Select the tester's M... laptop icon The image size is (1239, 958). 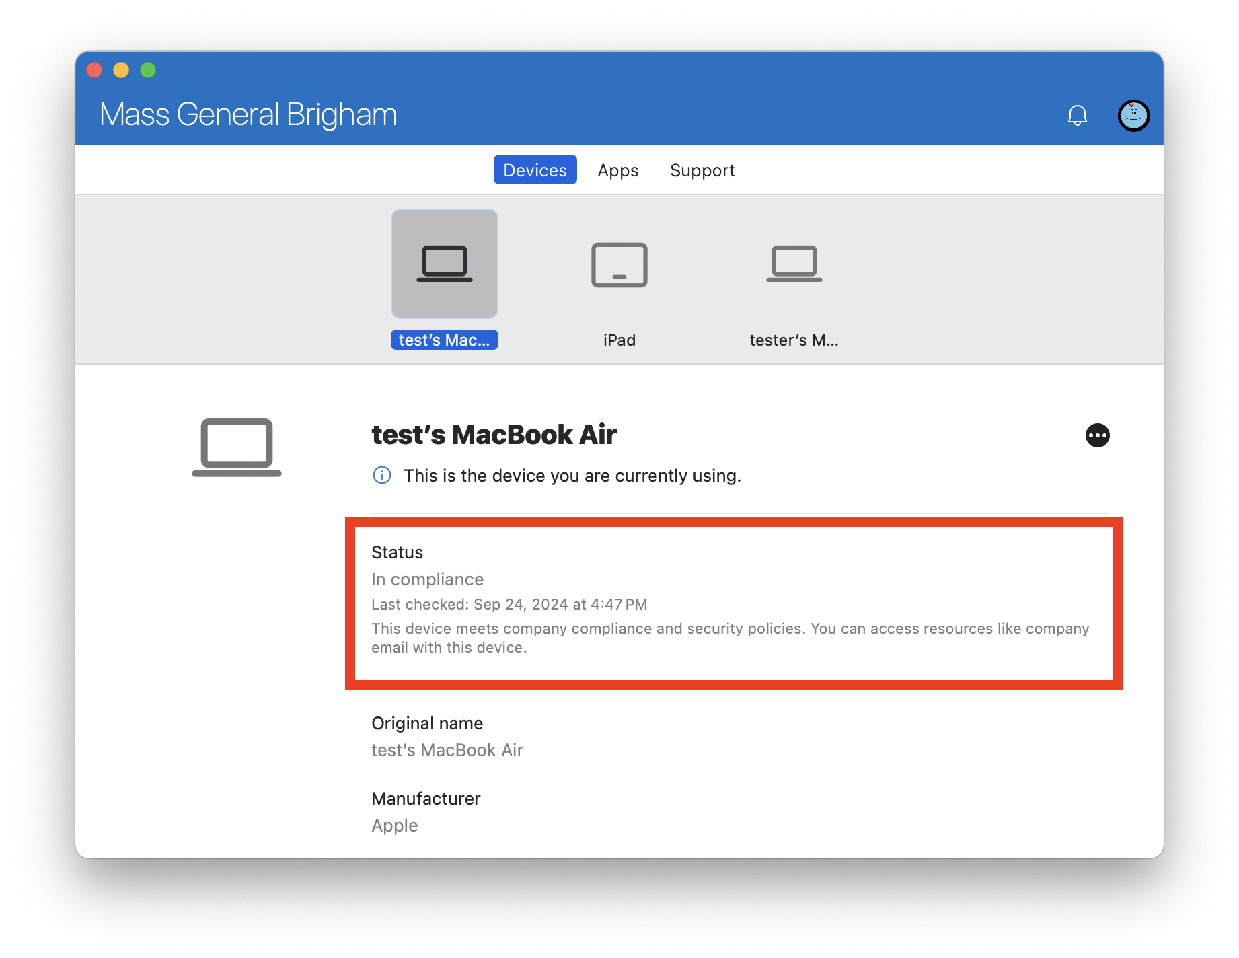point(794,264)
